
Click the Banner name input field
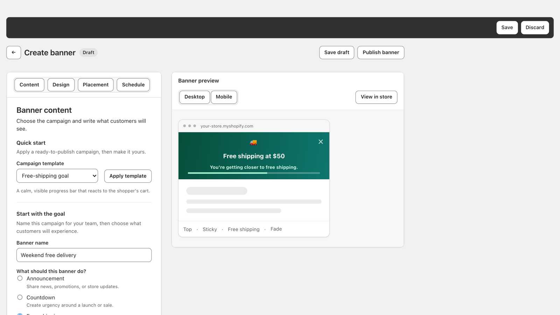click(x=84, y=255)
